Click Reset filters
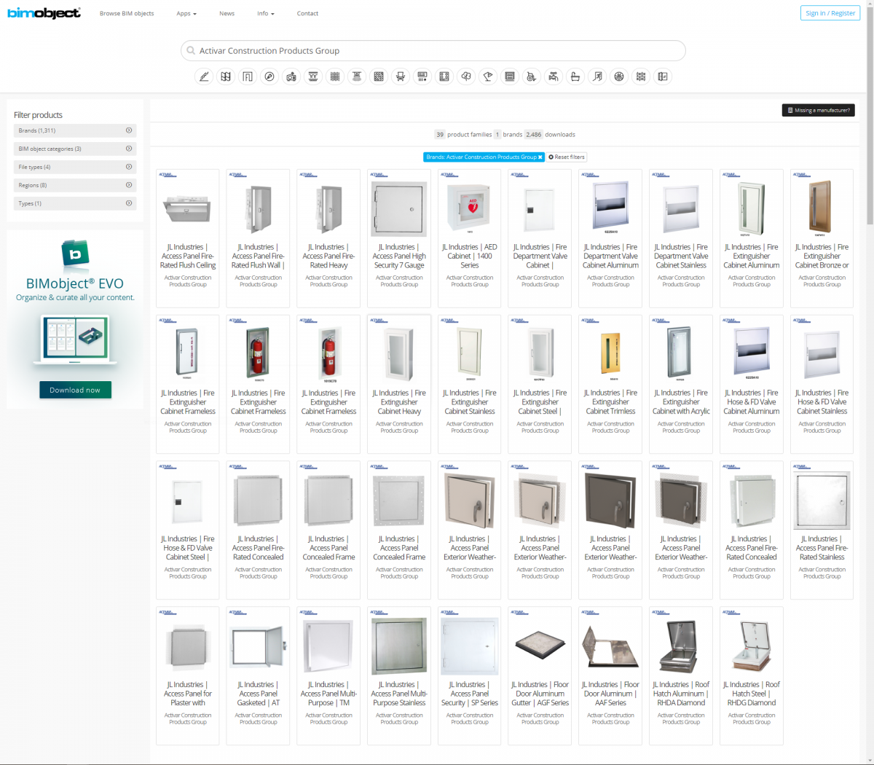The width and height of the screenshot is (874, 765). point(567,157)
